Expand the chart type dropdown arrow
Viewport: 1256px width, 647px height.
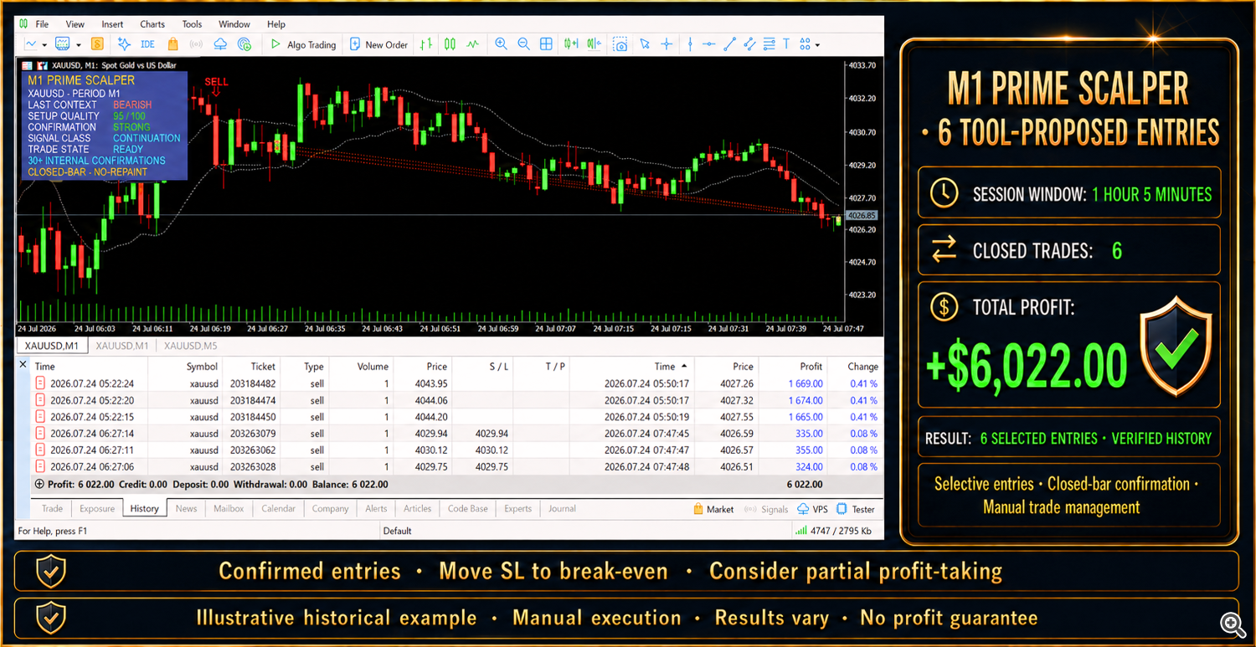44,45
